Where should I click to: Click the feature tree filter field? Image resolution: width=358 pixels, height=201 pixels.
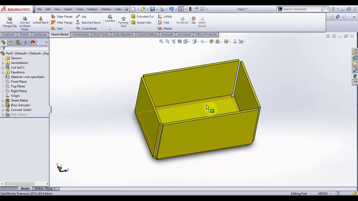point(25,48)
